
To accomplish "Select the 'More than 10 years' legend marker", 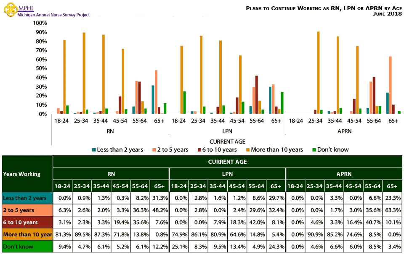I will 249,150.
